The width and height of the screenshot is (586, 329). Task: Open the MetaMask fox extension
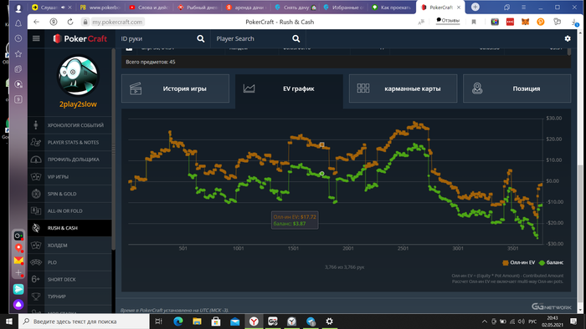[x=525, y=22]
